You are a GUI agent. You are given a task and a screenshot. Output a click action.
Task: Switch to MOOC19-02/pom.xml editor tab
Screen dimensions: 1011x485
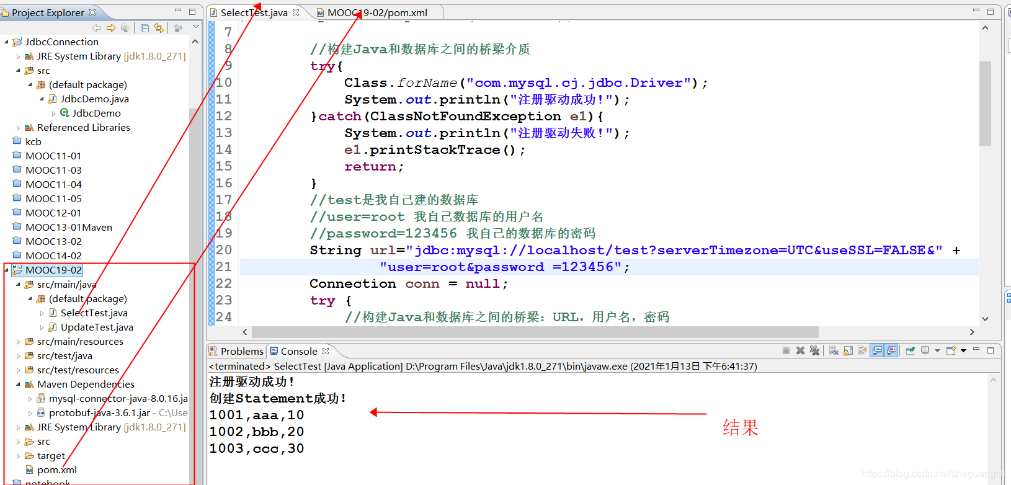click(377, 12)
